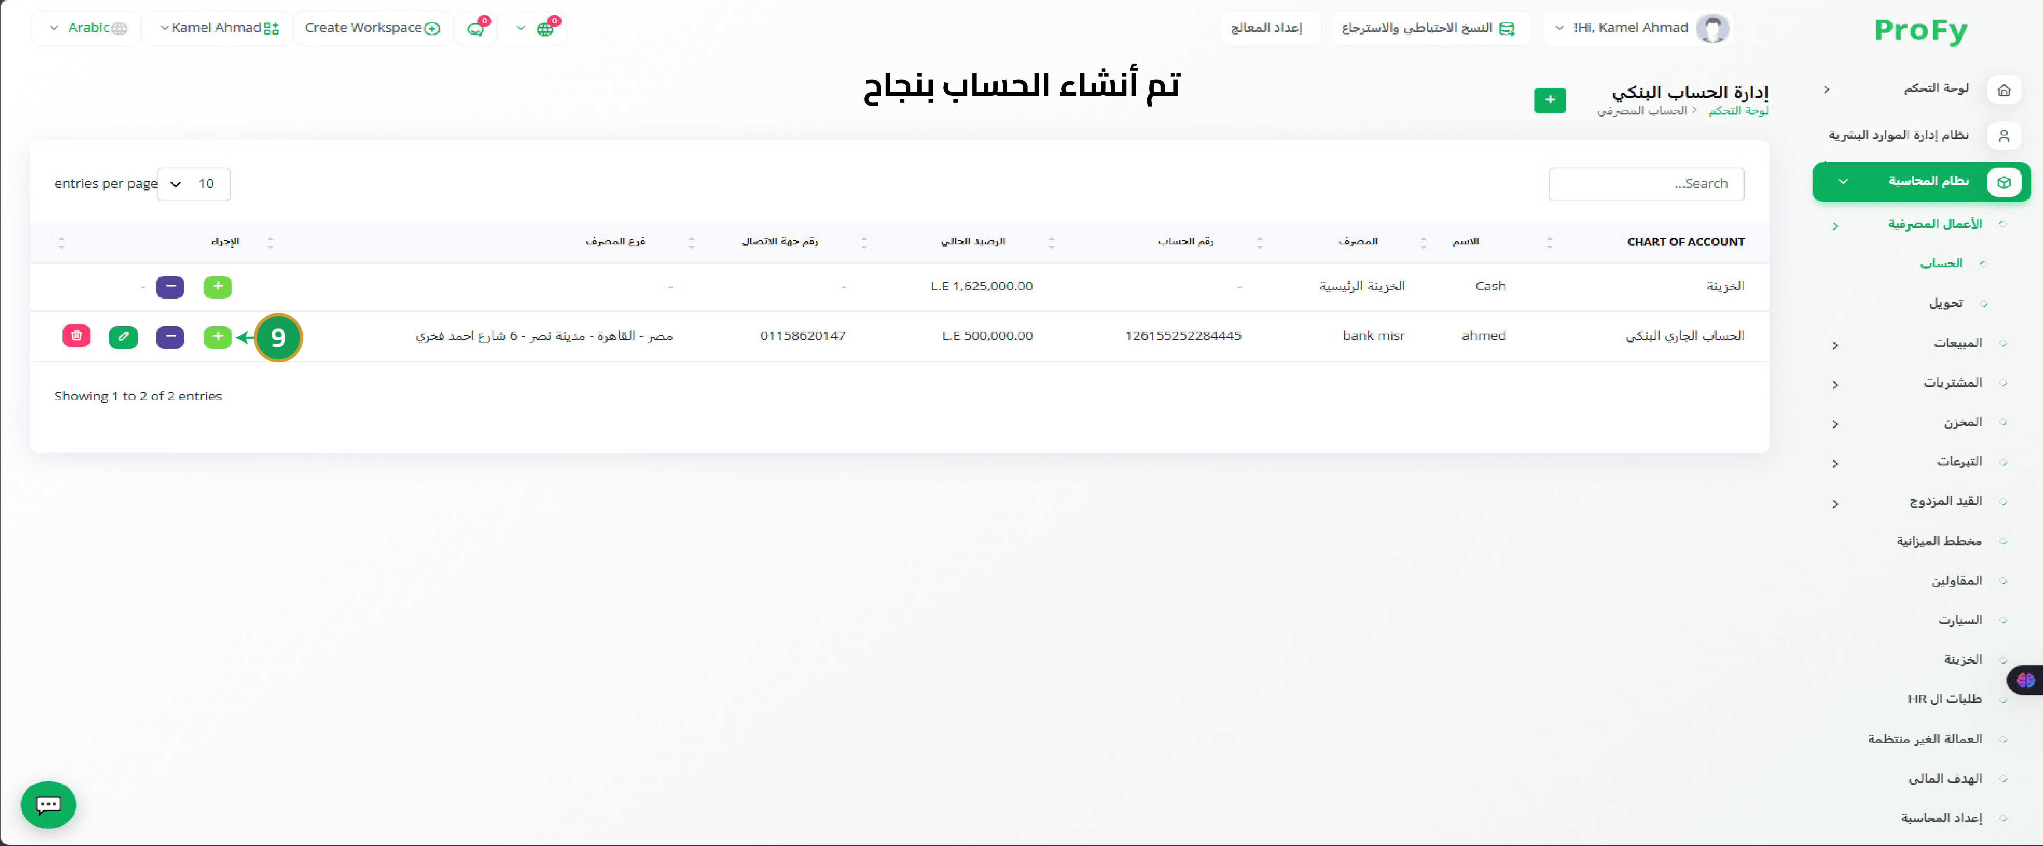The width and height of the screenshot is (2043, 846).
Task: Click the minus icon in the Cash row
Action: click(171, 286)
